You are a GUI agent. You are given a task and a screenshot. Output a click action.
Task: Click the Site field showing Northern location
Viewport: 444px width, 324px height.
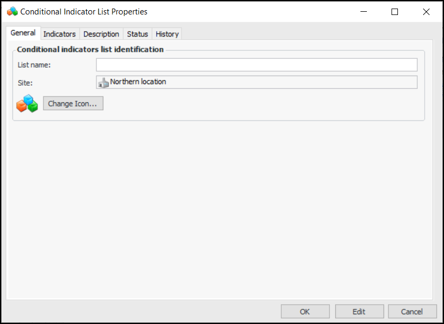257,82
